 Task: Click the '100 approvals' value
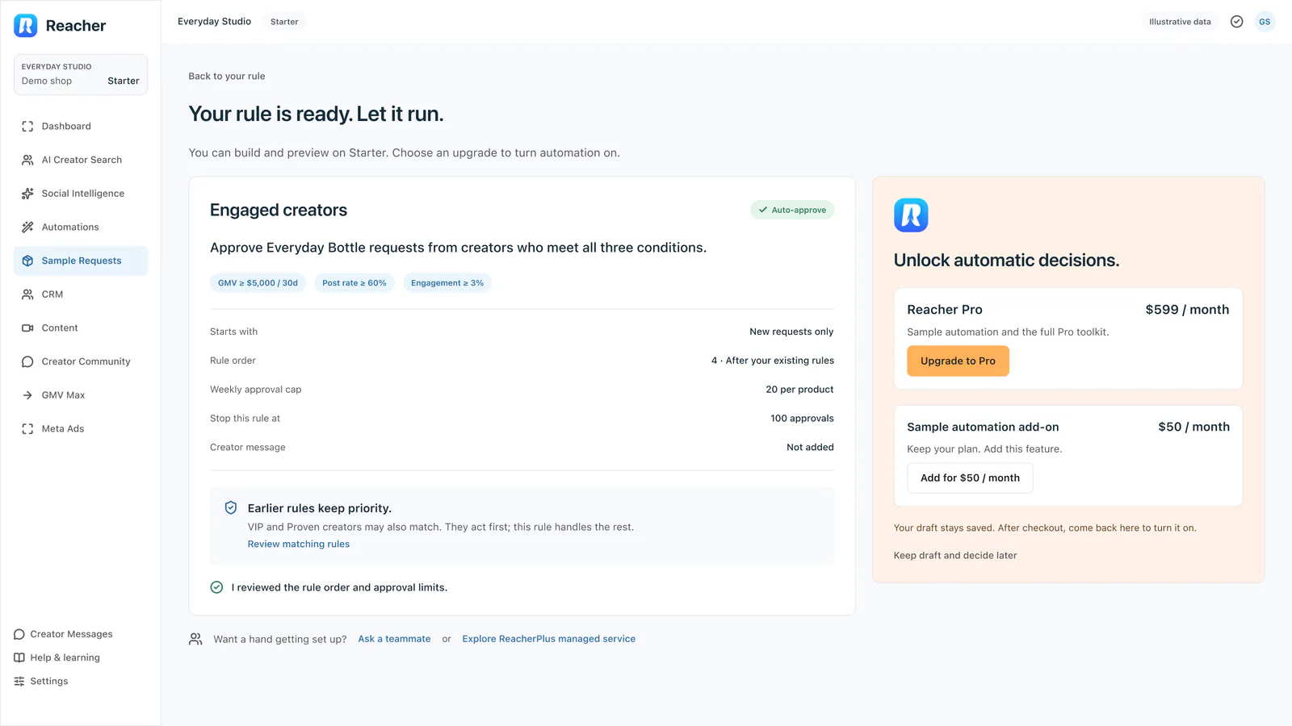pos(802,419)
